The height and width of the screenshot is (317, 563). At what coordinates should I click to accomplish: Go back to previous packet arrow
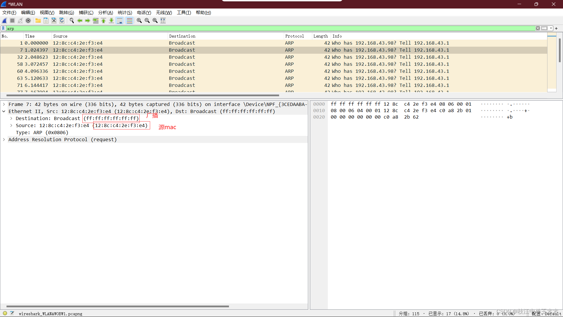(x=80, y=21)
